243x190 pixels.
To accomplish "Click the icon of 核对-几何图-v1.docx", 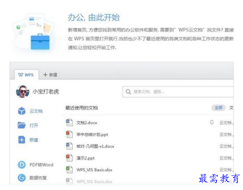I will 69,146.
